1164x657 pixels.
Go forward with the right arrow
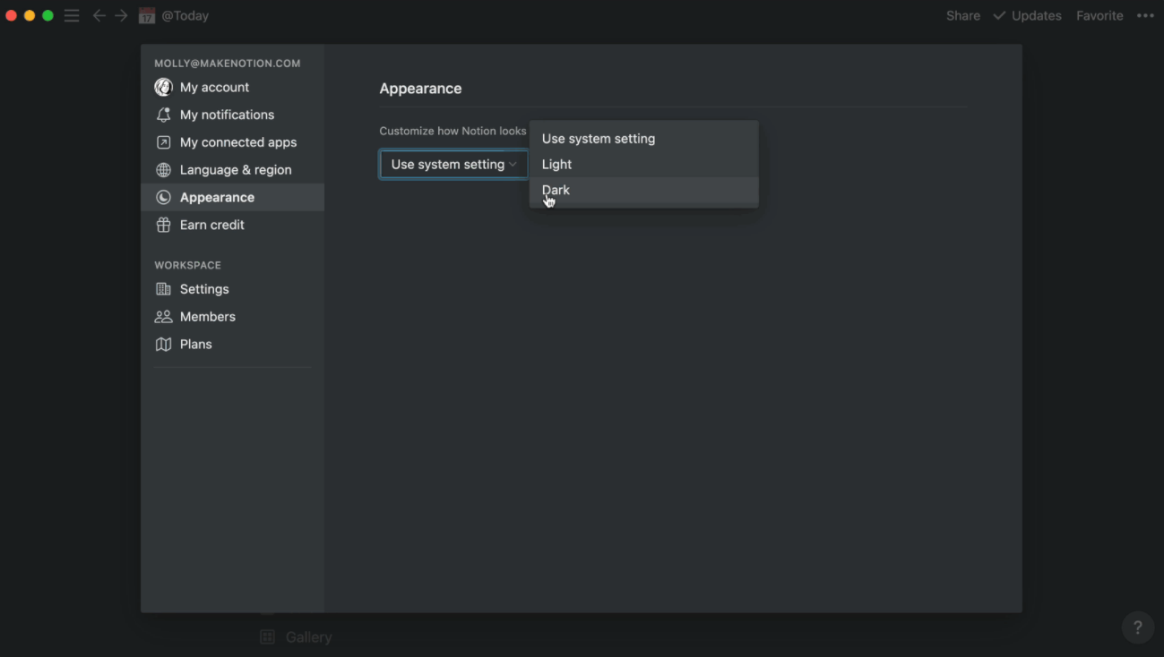pyautogui.click(x=121, y=16)
